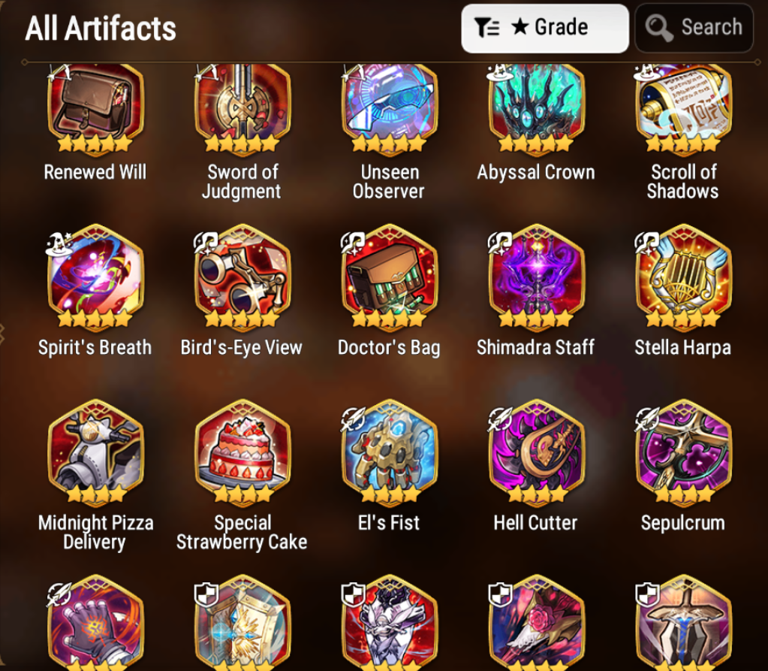Open the Unseen Observer artifact icon
The width and height of the screenshot is (768, 671).
click(x=390, y=110)
